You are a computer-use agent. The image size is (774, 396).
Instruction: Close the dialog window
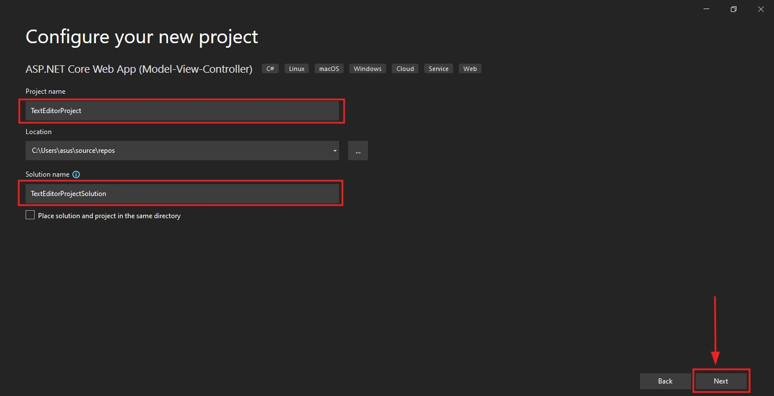pyautogui.click(x=761, y=9)
